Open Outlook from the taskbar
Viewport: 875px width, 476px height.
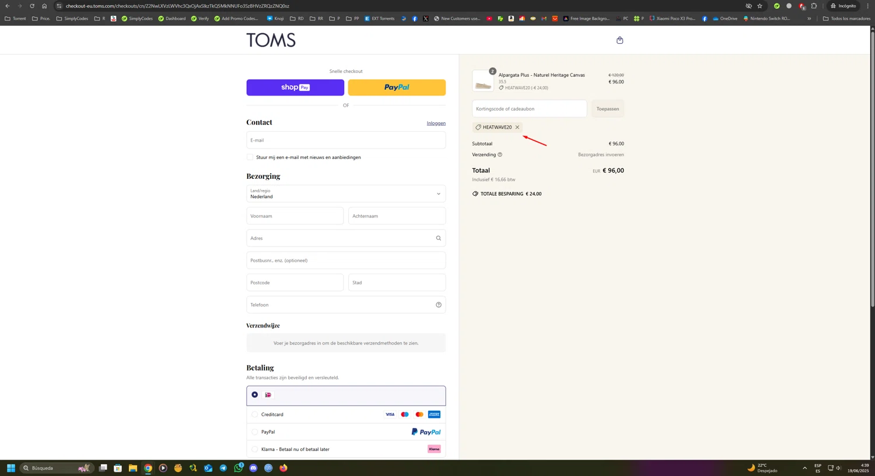(x=208, y=468)
